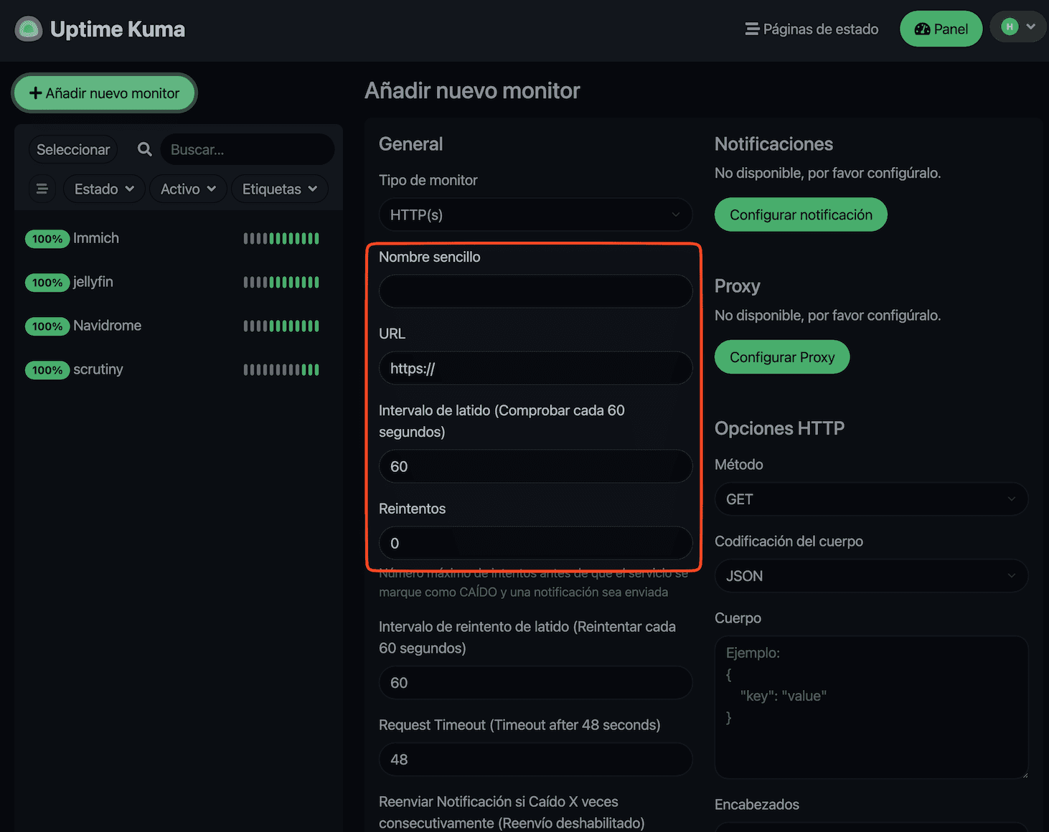Click the Immich 100% uptime badge

click(x=47, y=239)
